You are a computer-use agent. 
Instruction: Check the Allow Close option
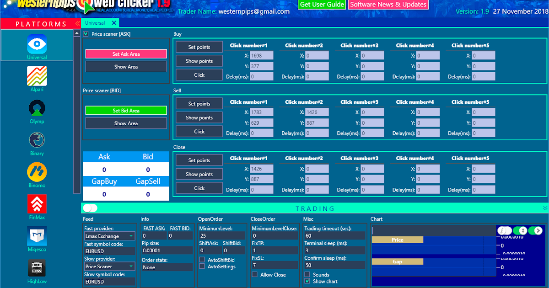pos(254,274)
